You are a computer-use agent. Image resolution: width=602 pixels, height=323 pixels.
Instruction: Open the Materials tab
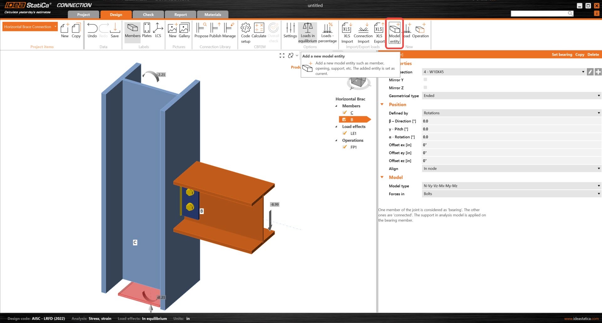[213, 15]
